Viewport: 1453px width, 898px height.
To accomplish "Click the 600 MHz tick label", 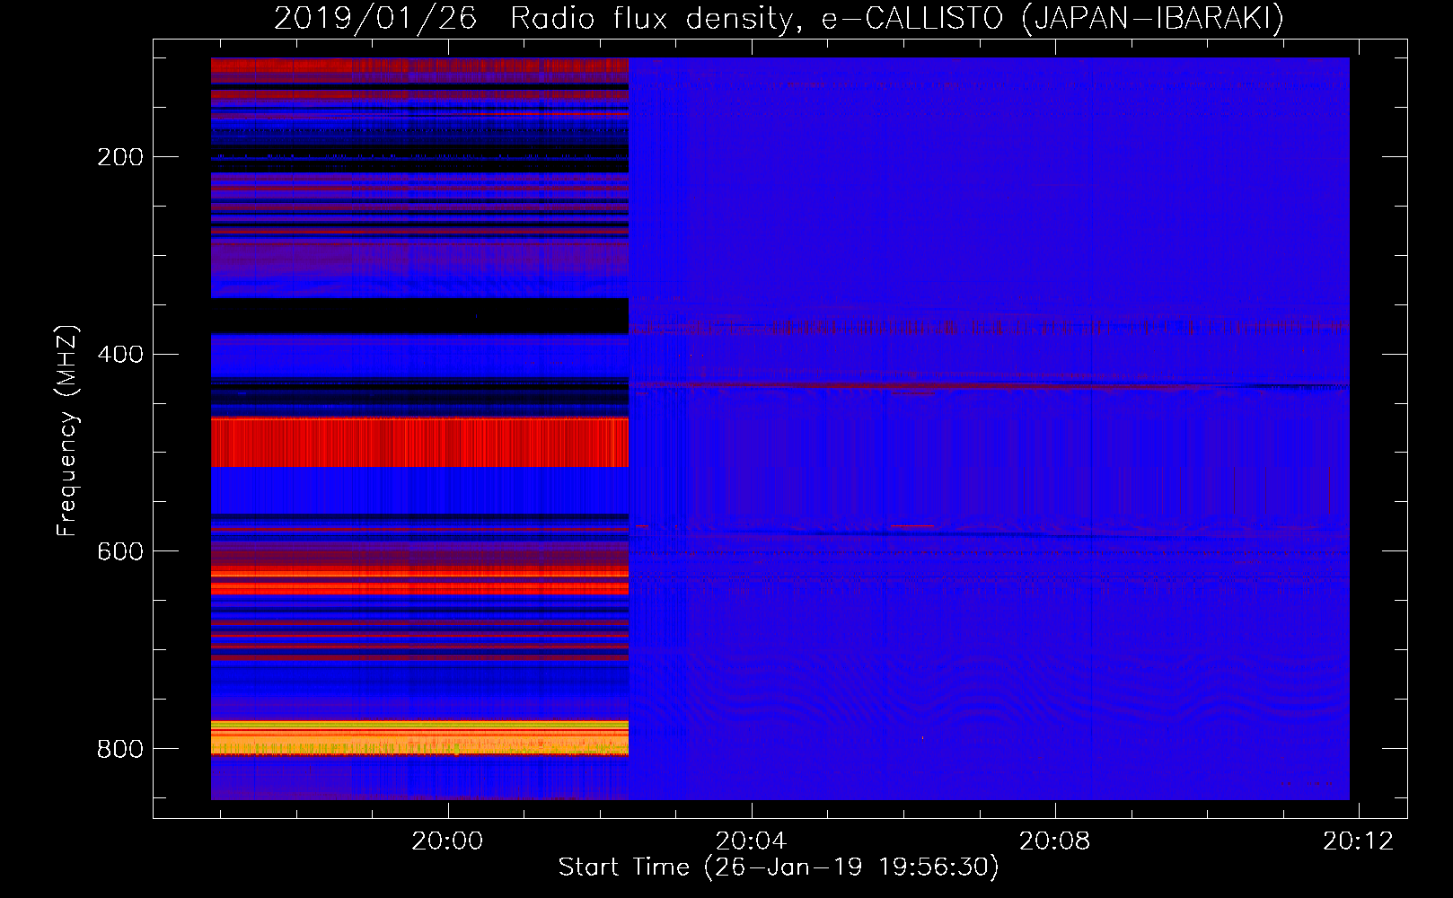I will tap(120, 550).
